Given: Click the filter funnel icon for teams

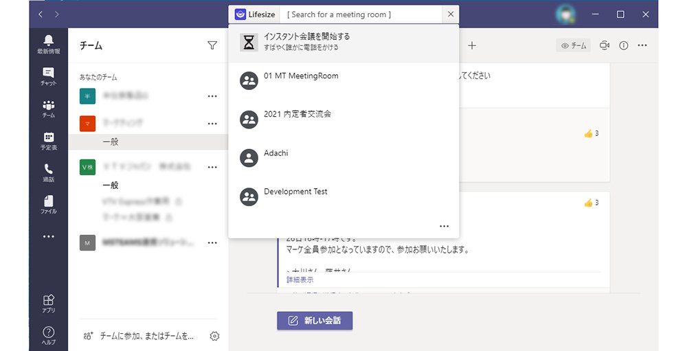Looking at the screenshot, I should pyautogui.click(x=212, y=45).
